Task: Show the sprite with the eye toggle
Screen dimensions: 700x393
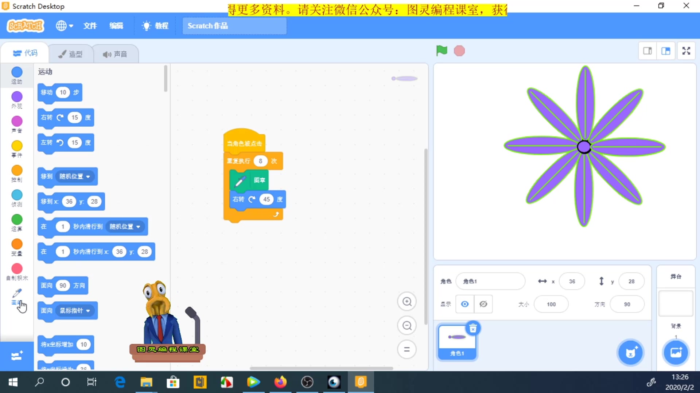Action: point(464,304)
